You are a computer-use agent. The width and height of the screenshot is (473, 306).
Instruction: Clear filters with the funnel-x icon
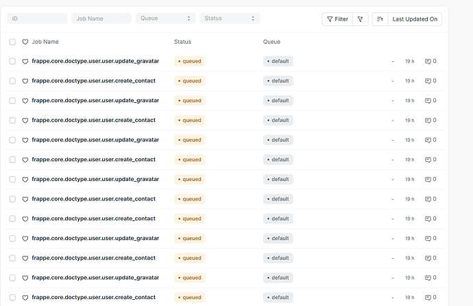pyautogui.click(x=360, y=19)
